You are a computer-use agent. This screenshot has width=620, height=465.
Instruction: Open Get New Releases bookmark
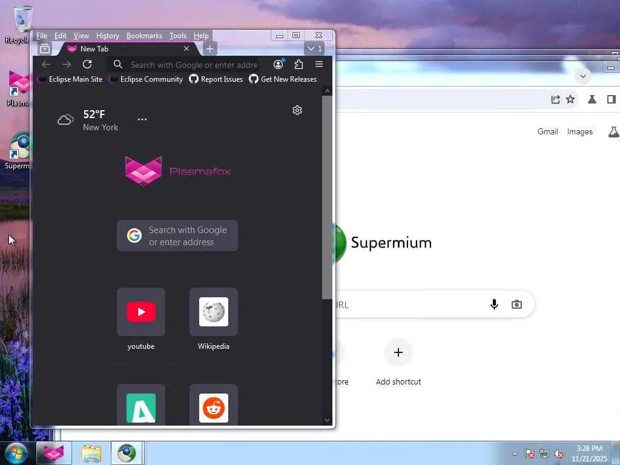coord(283,79)
